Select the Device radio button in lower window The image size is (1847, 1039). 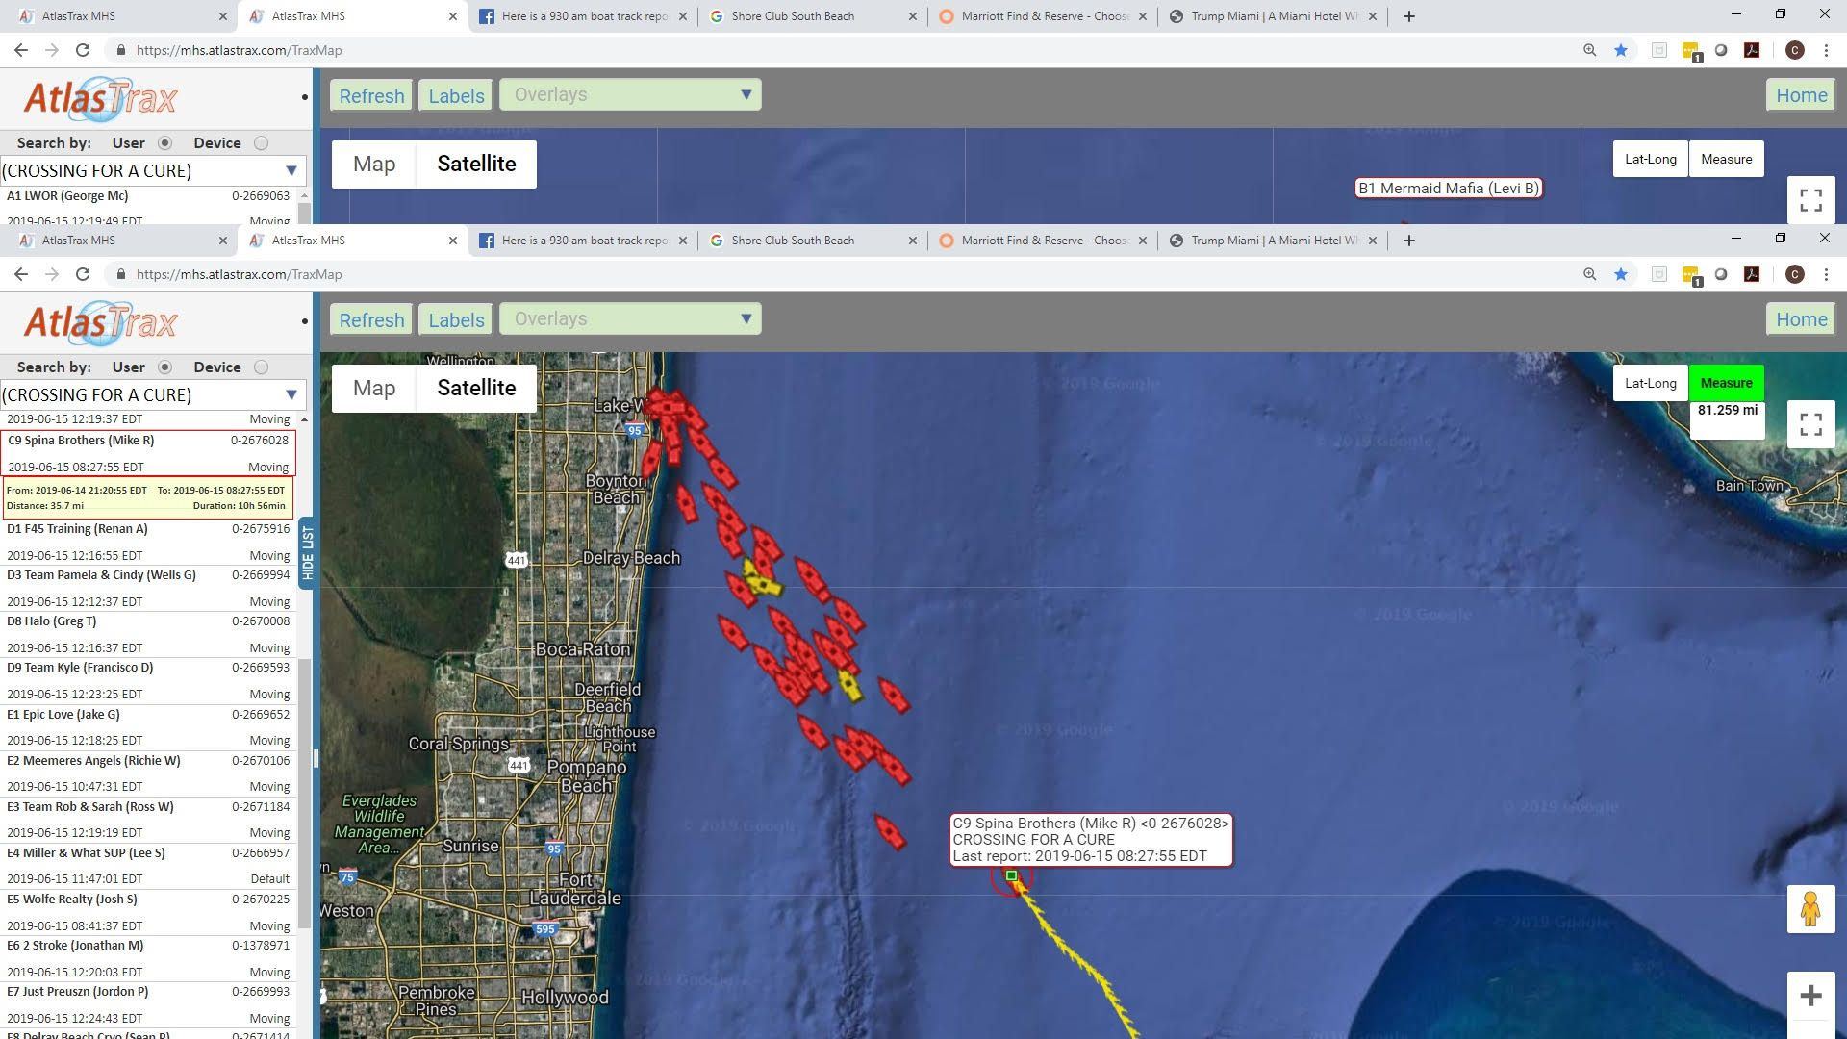pyautogui.click(x=261, y=367)
